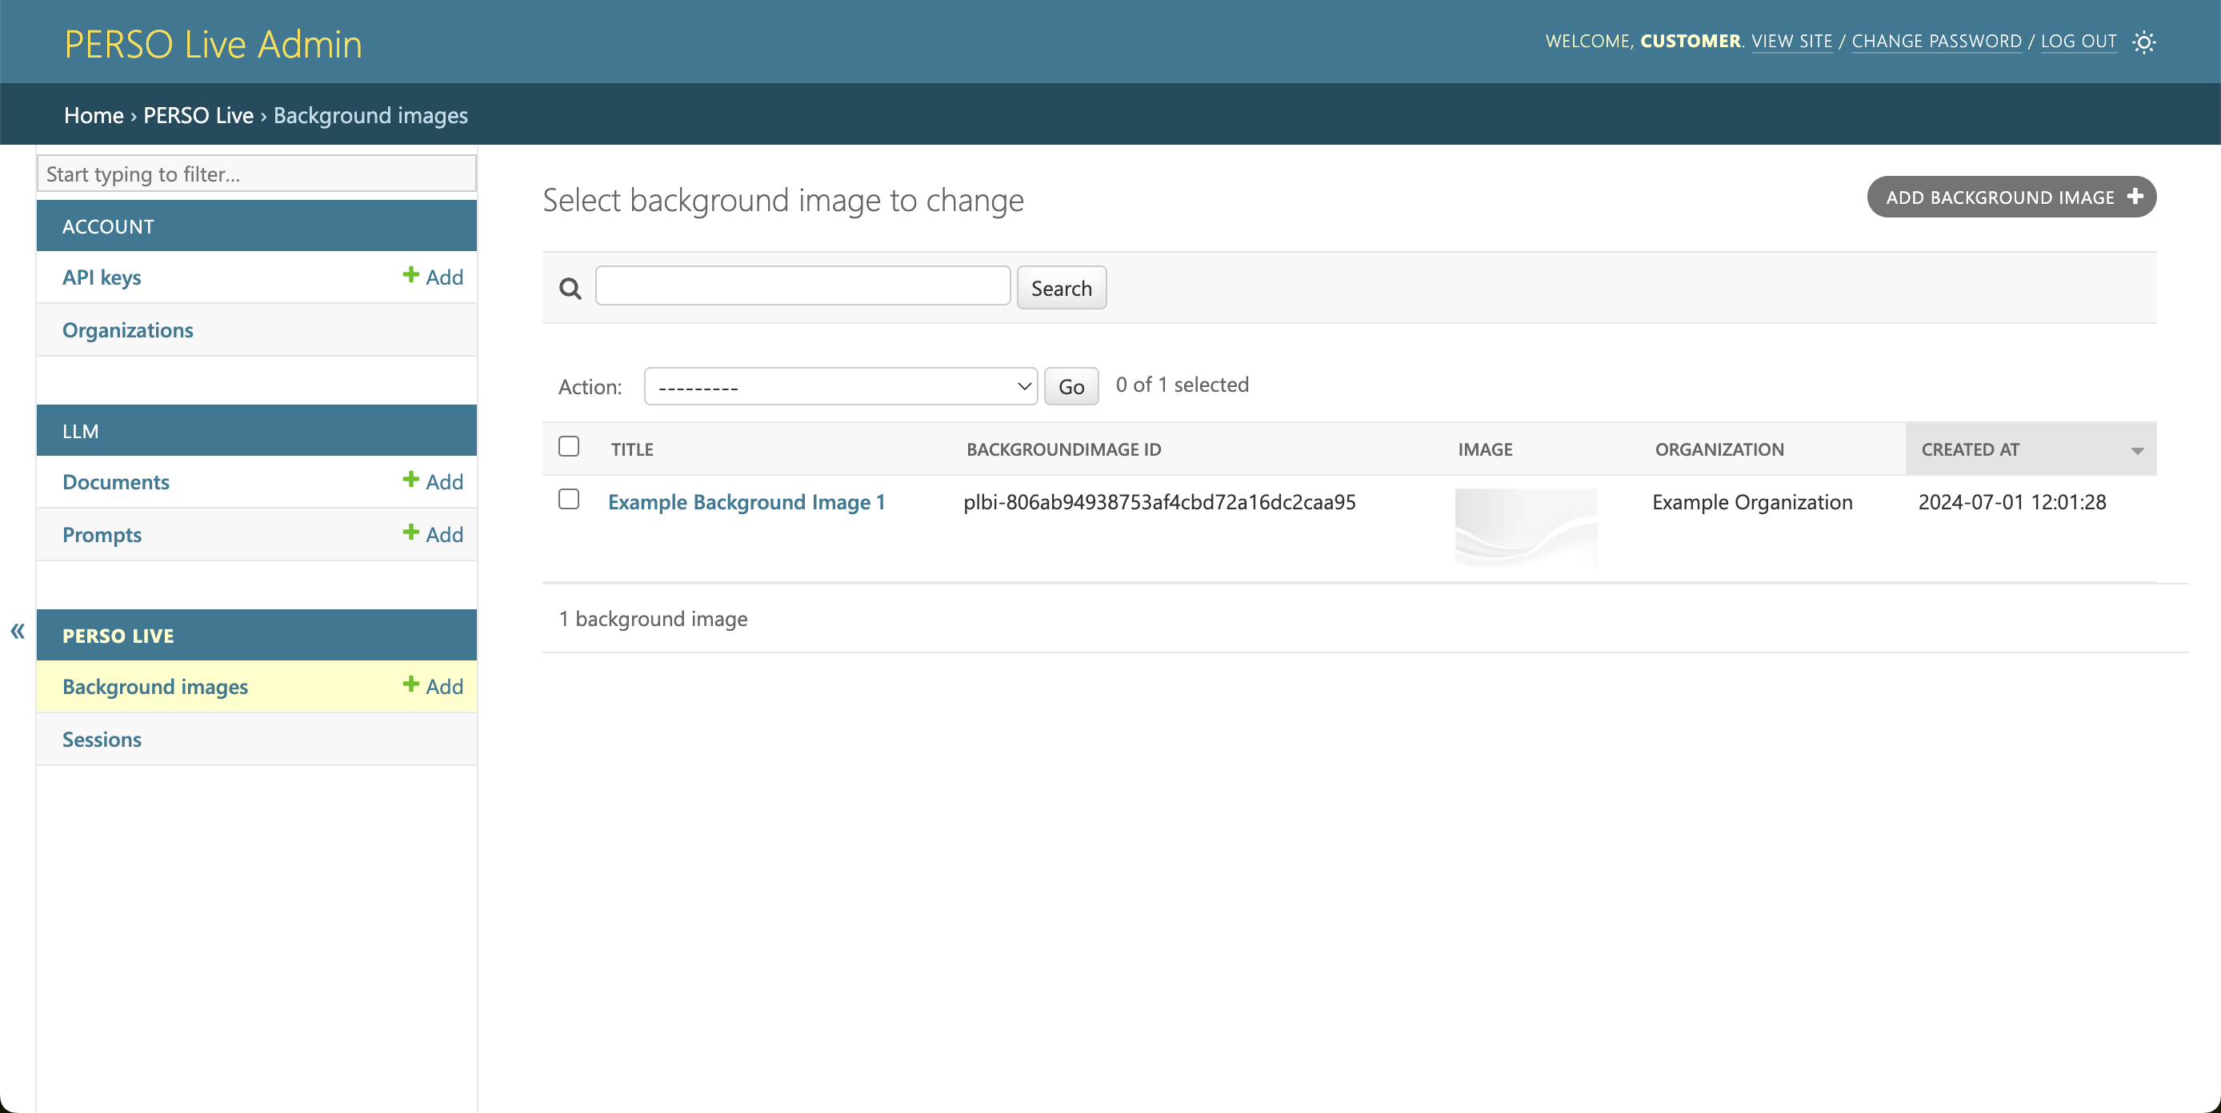Collapse the sidebar using the double-chevron
Image resolution: width=2221 pixels, height=1113 pixels.
(16, 632)
